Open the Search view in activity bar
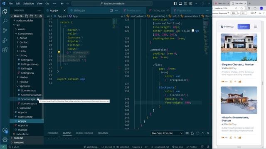This screenshot has height=149, width=266. coord(5,21)
